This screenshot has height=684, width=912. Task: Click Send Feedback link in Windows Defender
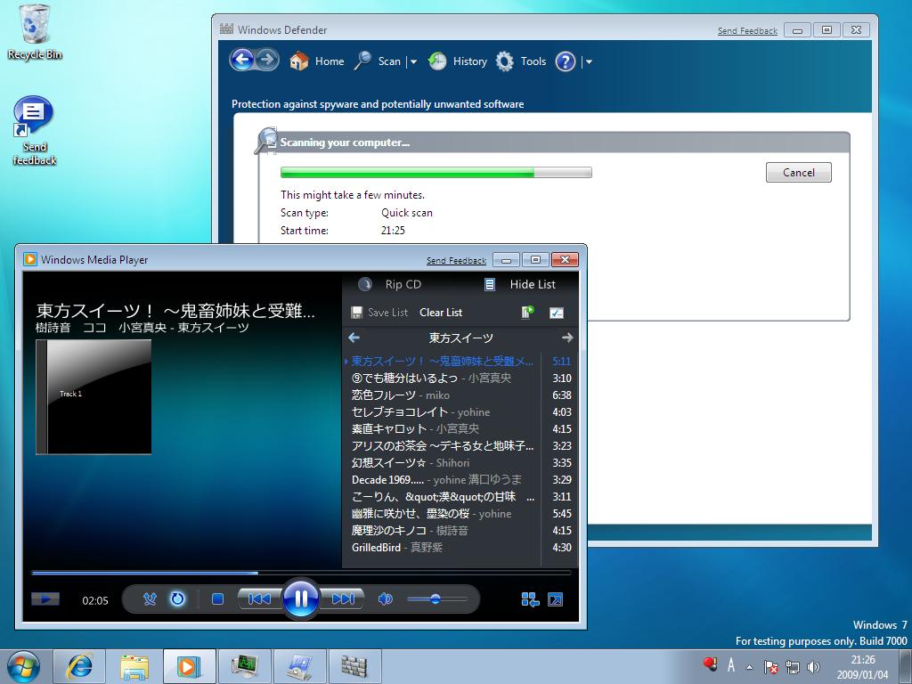pyautogui.click(x=747, y=31)
